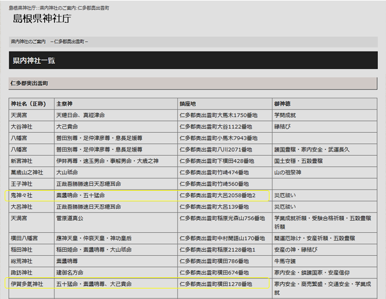Select the breadcrumb text at the page top
This screenshot has height=299, width=386.
(x=59, y=8)
